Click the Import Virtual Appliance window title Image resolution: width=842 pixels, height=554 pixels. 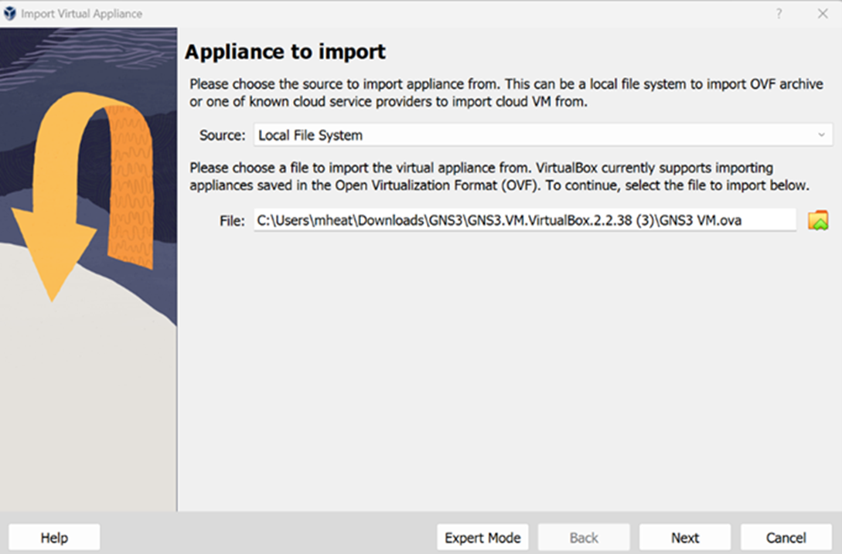click(x=82, y=14)
